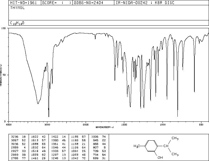Screen dimensions: 209x161
Task: Click the 1006 peak table entry
Action: click(99, 137)
